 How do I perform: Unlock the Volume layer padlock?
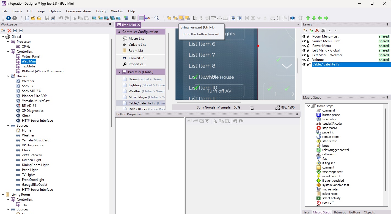309,60
